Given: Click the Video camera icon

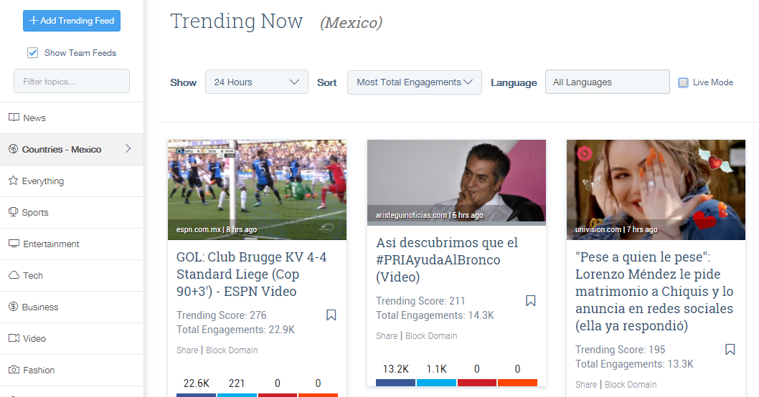Looking at the screenshot, I should [14, 338].
